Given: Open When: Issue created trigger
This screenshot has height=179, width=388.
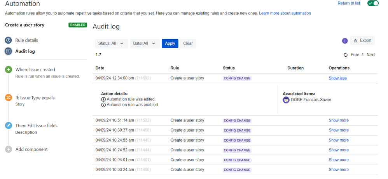Looking at the screenshot, I should 35,70.
